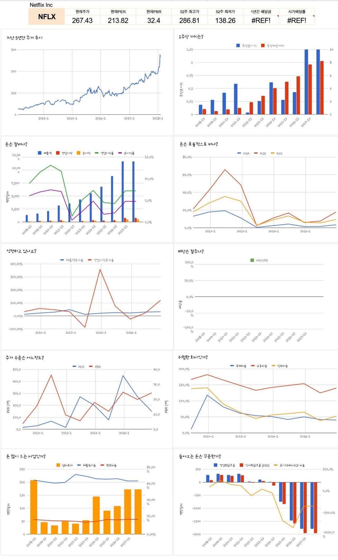Click the red 주당자산가치 legend swatch

pos(263,45)
